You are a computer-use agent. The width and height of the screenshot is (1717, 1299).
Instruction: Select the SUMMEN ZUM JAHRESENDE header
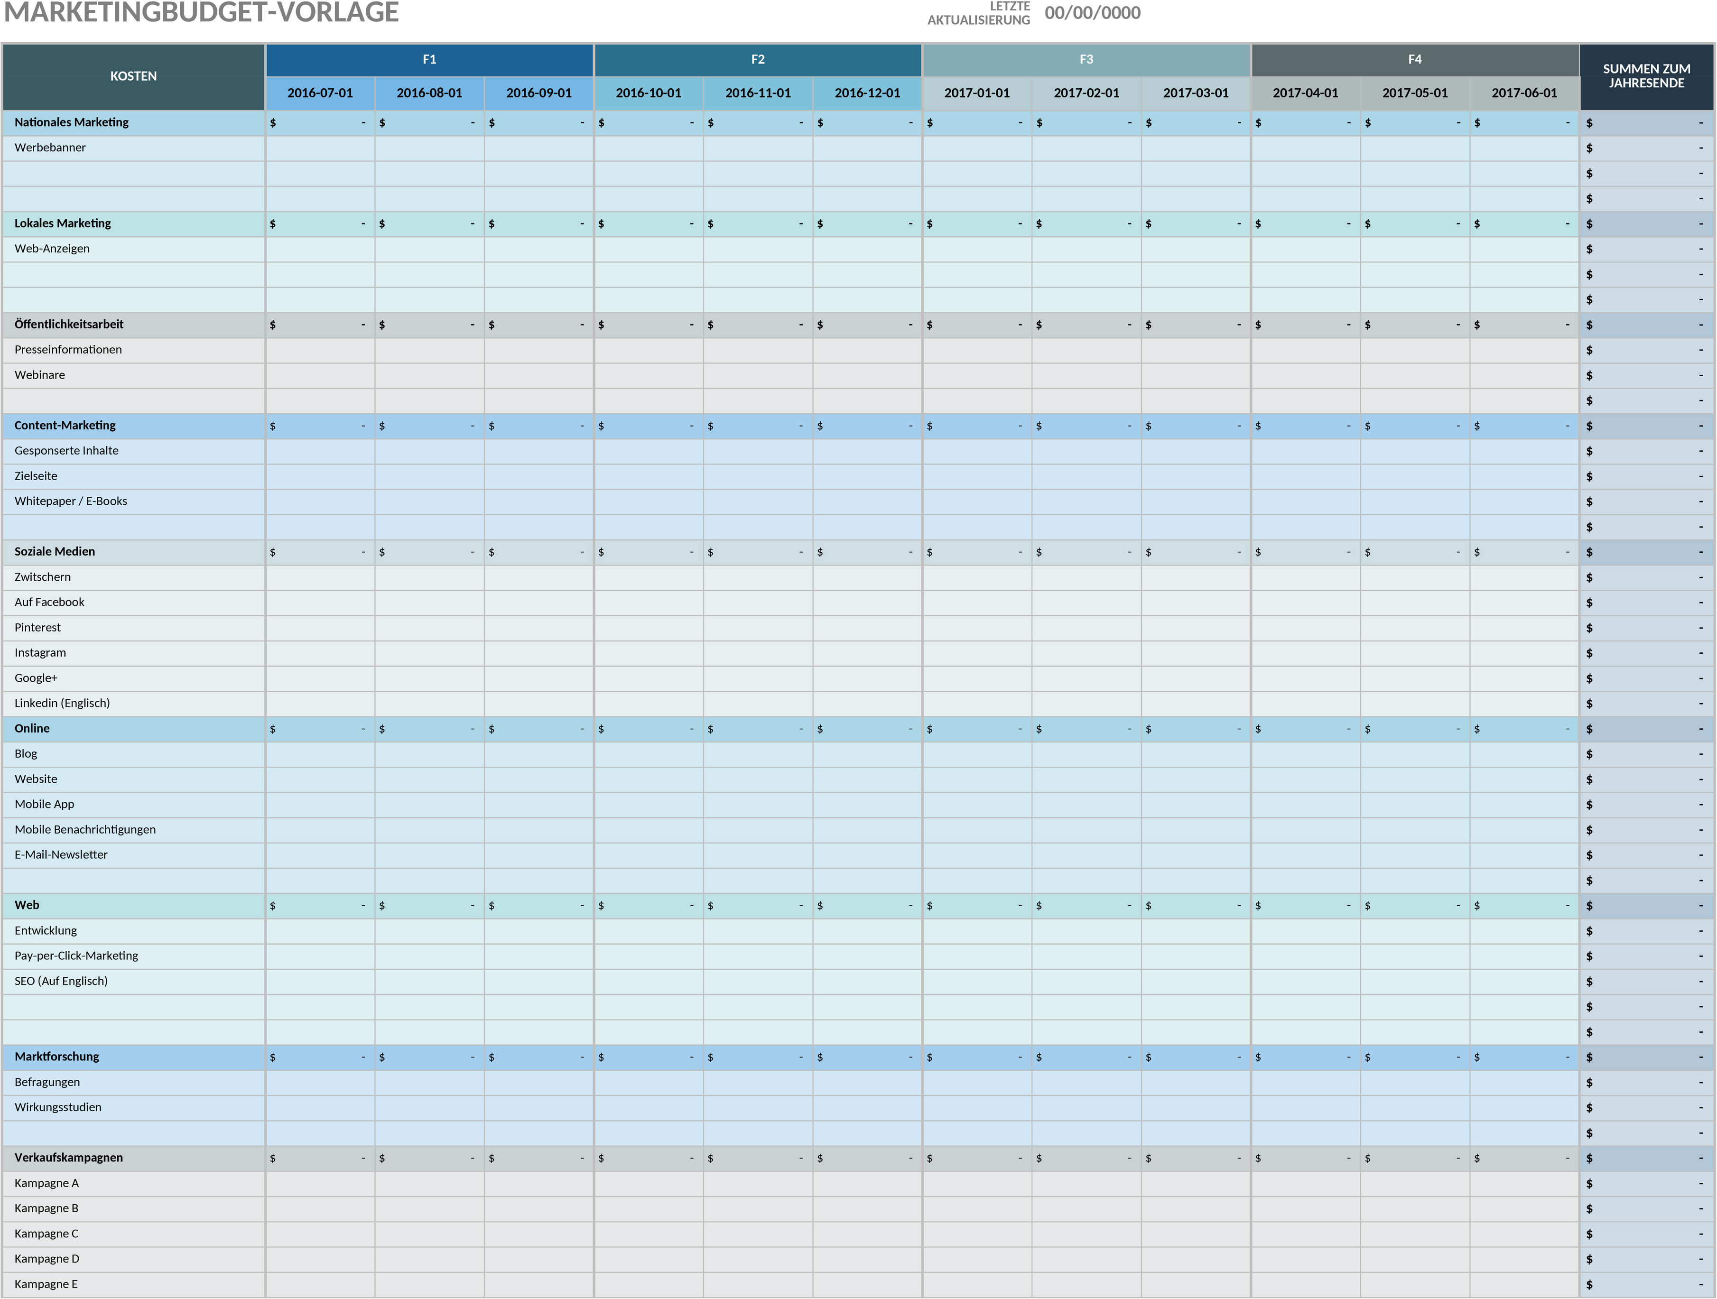[1646, 76]
